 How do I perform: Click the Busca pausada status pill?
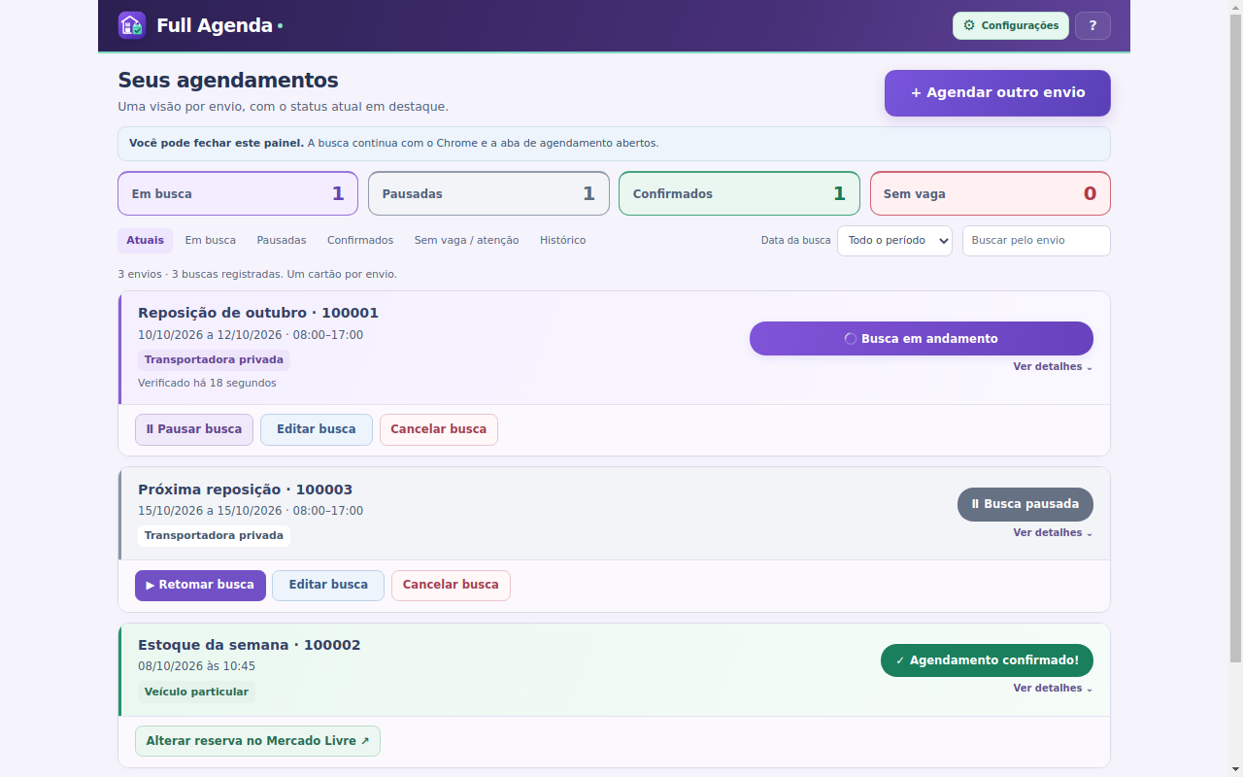1025,504
